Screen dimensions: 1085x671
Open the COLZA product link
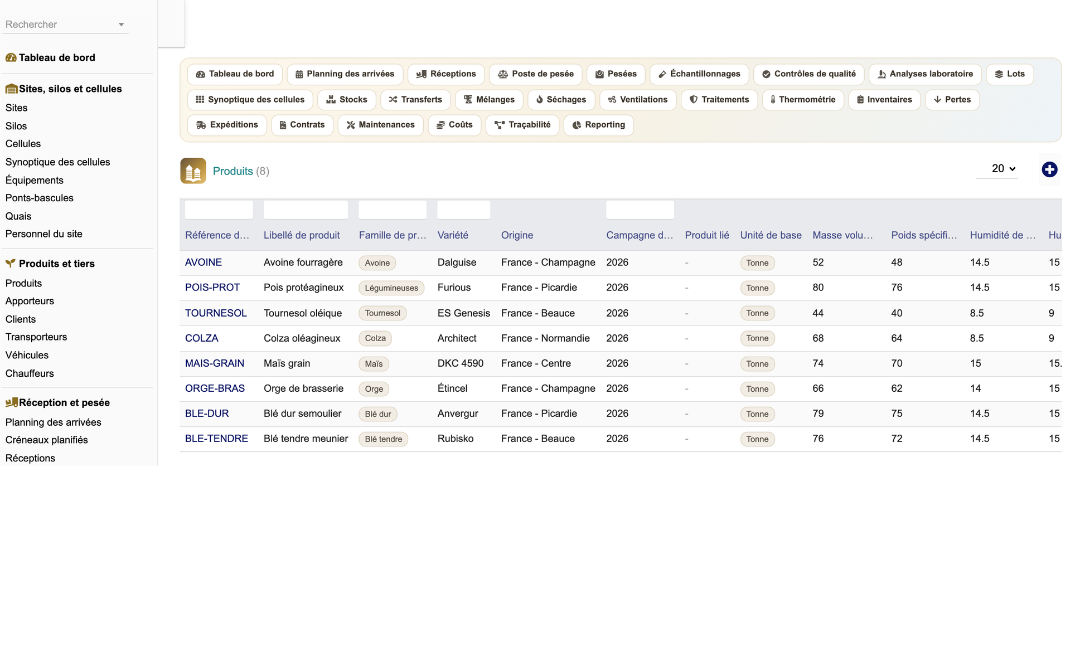[x=201, y=338]
